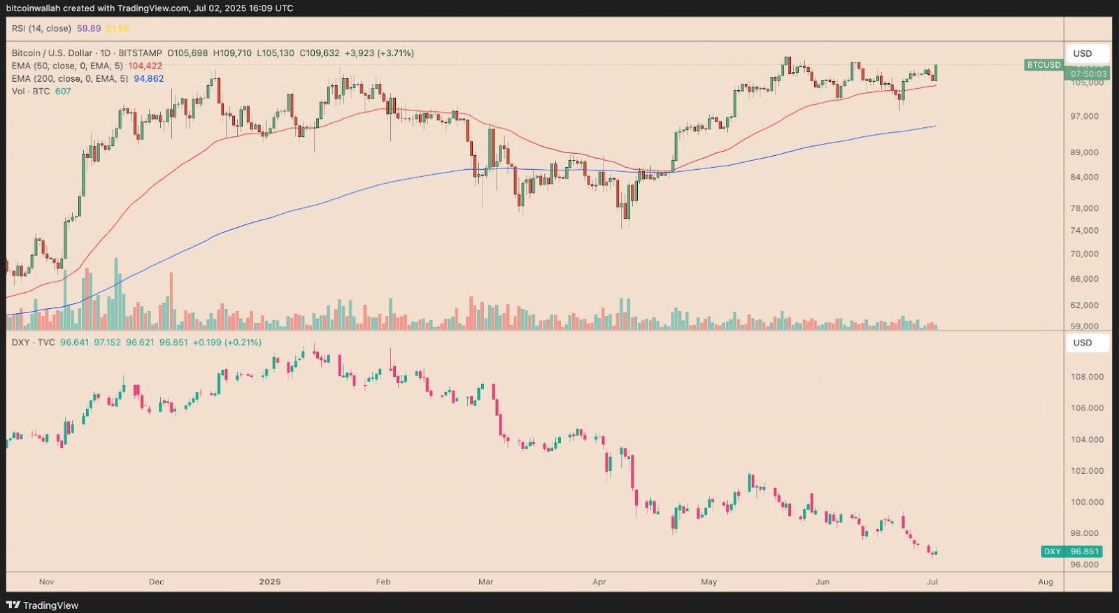Image resolution: width=1119 pixels, height=613 pixels.
Task: Click the 70,000 price axis label
Action: tap(1084, 254)
